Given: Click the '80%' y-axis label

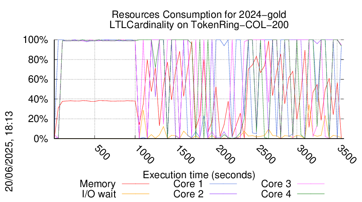Looking at the screenshot, I should (38, 60).
